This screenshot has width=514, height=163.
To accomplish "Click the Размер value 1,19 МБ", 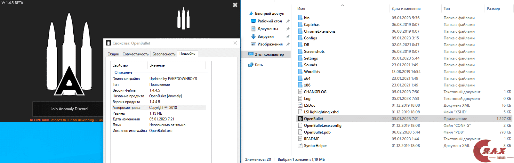I will 156,113.
